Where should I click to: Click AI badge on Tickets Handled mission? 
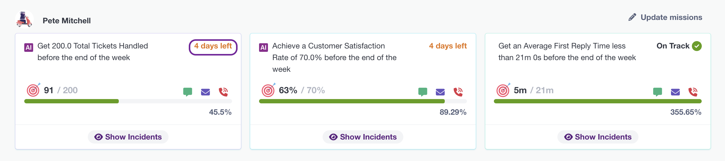click(29, 47)
